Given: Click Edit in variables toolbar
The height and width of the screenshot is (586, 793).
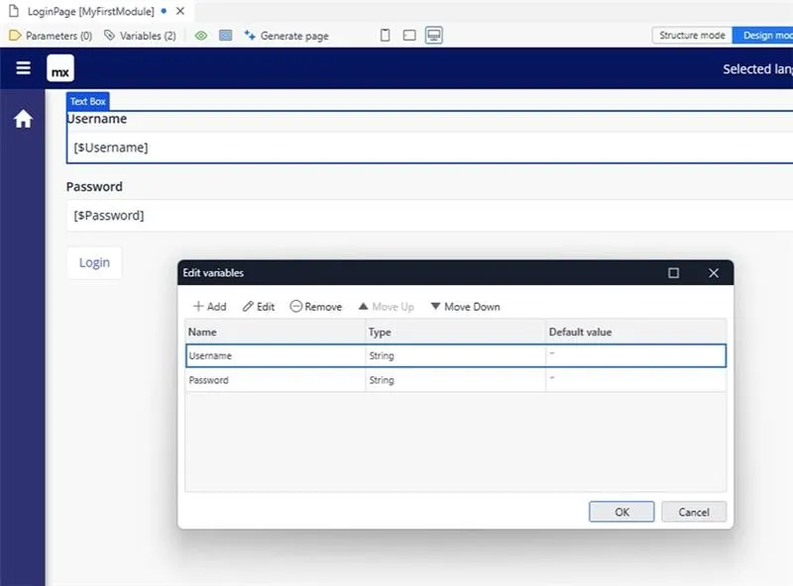Looking at the screenshot, I should pyautogui.click(x=259, y=307).
